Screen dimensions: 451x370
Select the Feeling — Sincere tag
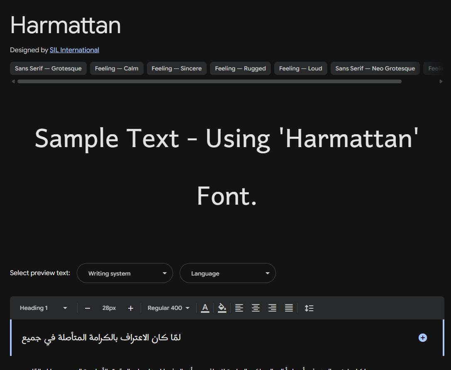pyautogui.click(x=177, y=68)
